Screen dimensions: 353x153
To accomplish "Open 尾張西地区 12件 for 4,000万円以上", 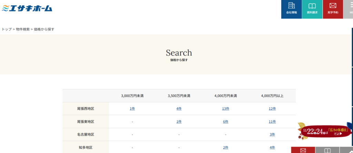I will [x=272, y=109].
